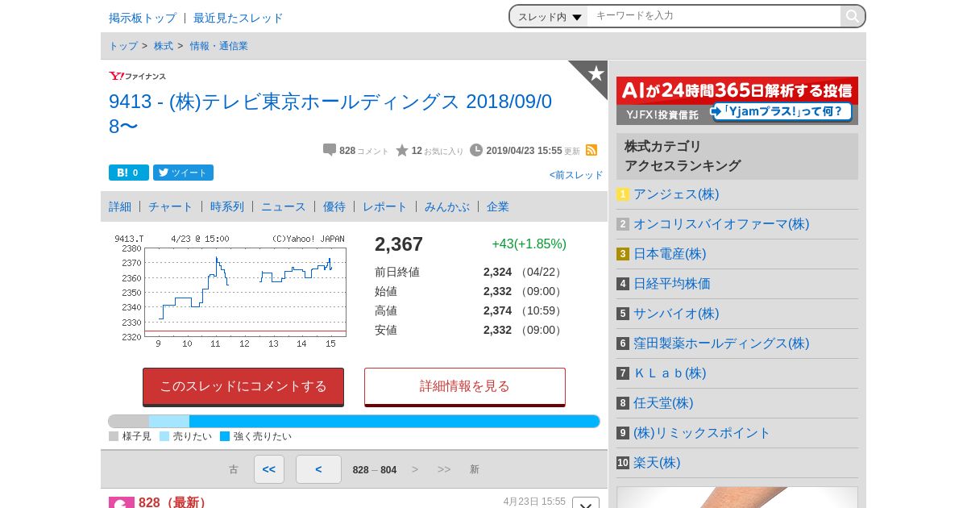The height and width of the screenshot is (508, 967).
Task: Click the 売りたい legend swatch
Action: pyautogui.click(x=164, y=436)
